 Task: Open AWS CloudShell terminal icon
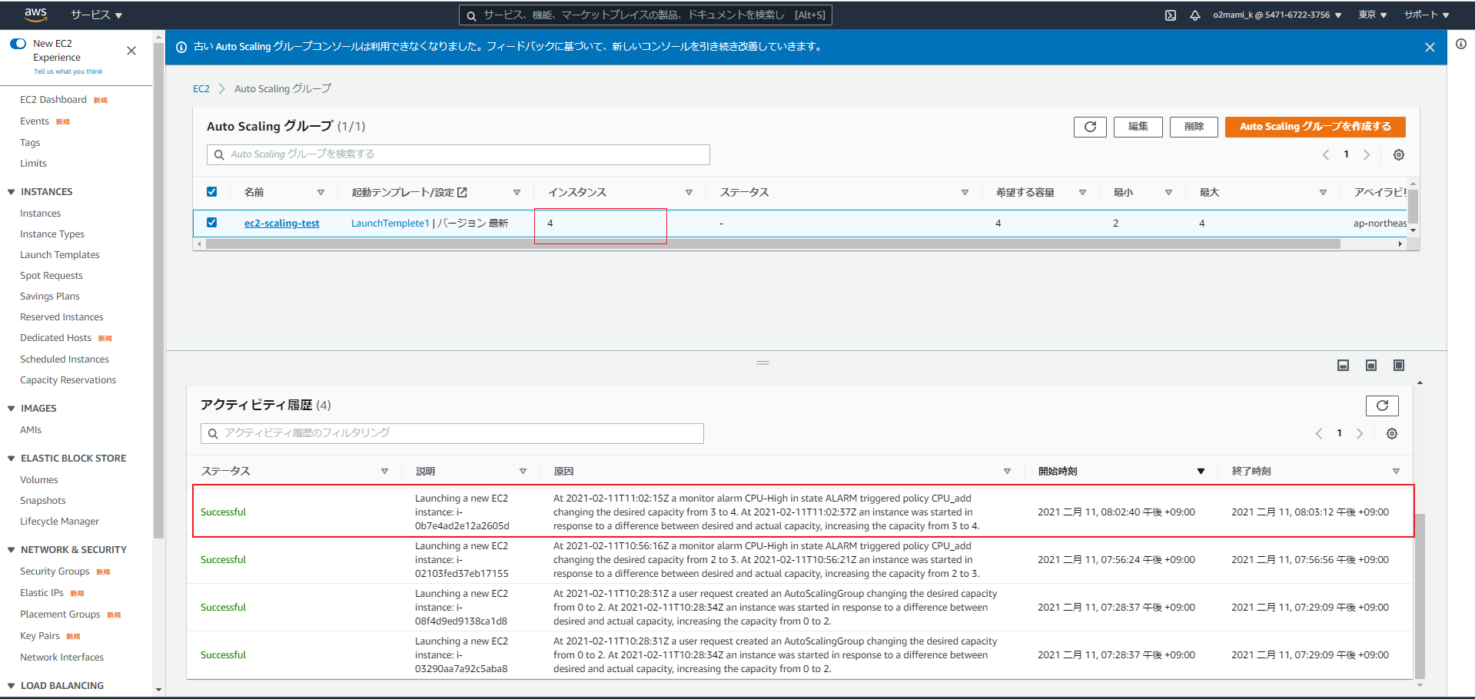coord(1170,15)
